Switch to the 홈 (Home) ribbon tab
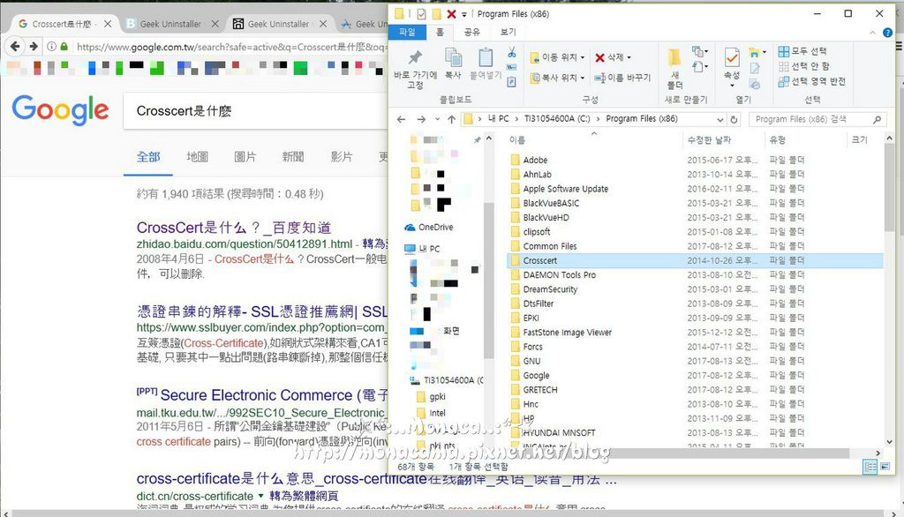904x517 pixels. coord(440,33)
